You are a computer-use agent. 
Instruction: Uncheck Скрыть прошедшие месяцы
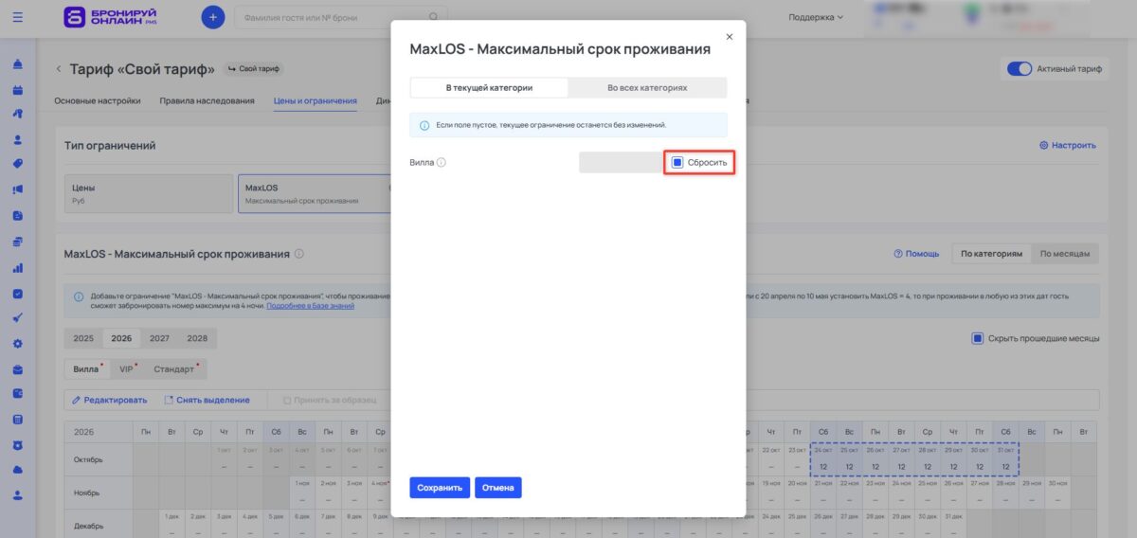click(x=977, y=338)
